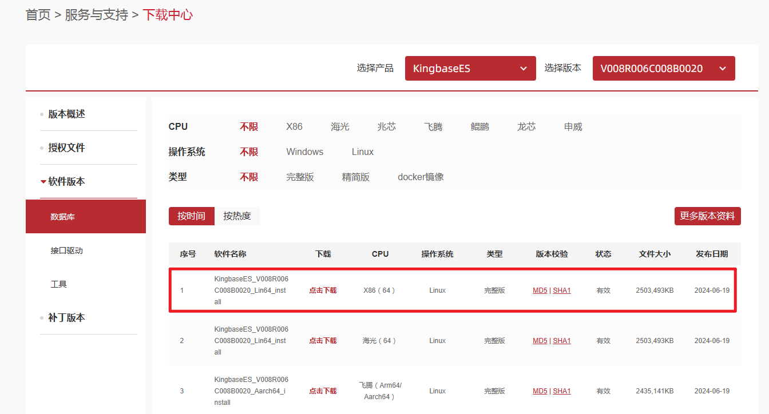Click the 软件名称 column header
This screenshot has width=769, height=414.
tap(231, 254)
